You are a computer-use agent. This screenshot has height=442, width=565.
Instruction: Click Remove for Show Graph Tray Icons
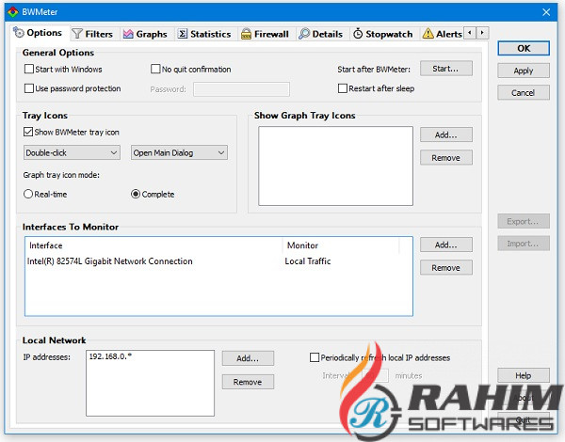click(x=446, y=158)
